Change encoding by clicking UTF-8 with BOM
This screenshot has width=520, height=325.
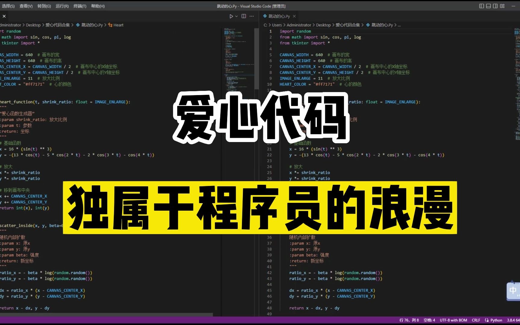[x=453, y=320]
